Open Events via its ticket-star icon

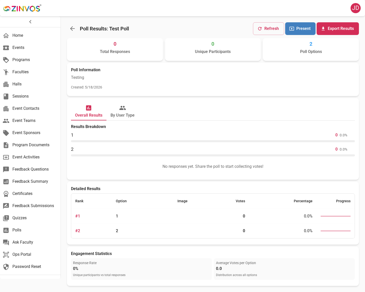point(6,48)
